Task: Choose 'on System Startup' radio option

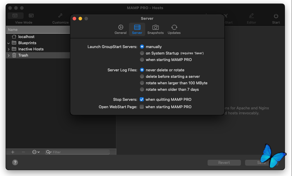Action: (x=142, y=53)
